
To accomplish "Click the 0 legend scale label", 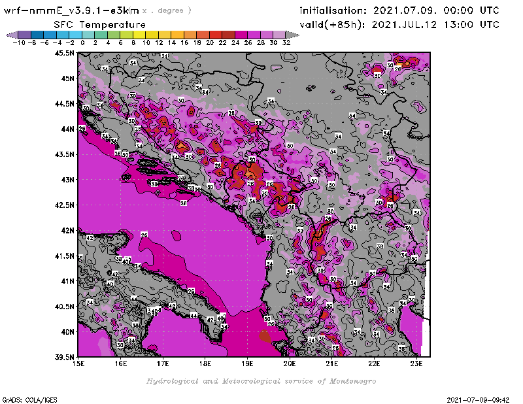I will click(82, 42).
